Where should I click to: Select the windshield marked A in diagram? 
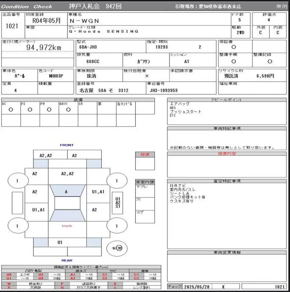(x=66, y=192)
